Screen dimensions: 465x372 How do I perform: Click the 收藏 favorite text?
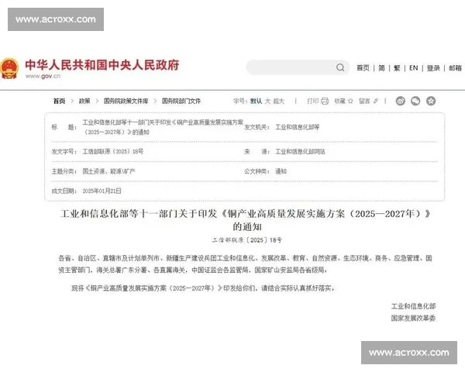tap(340, 102)
